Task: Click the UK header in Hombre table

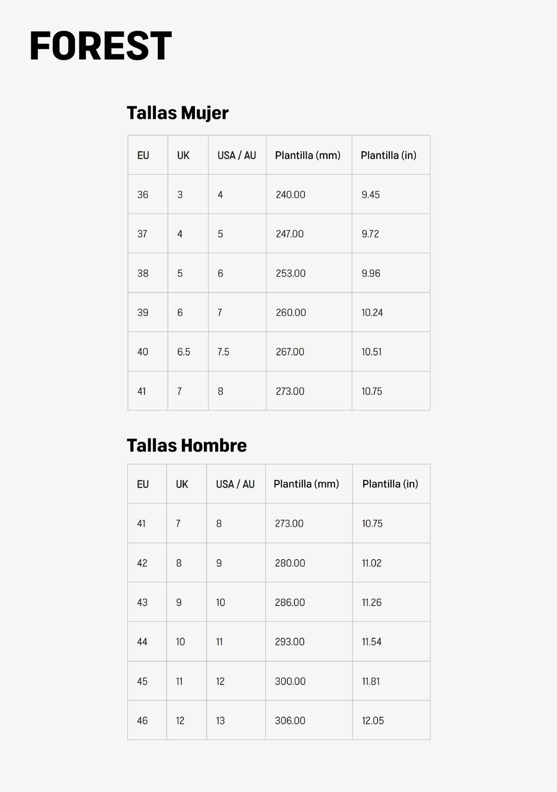Action: tap(186, 484)
